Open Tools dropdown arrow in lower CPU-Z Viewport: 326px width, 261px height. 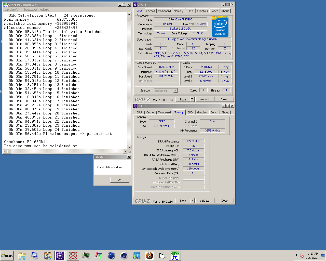tap(192, 201)
